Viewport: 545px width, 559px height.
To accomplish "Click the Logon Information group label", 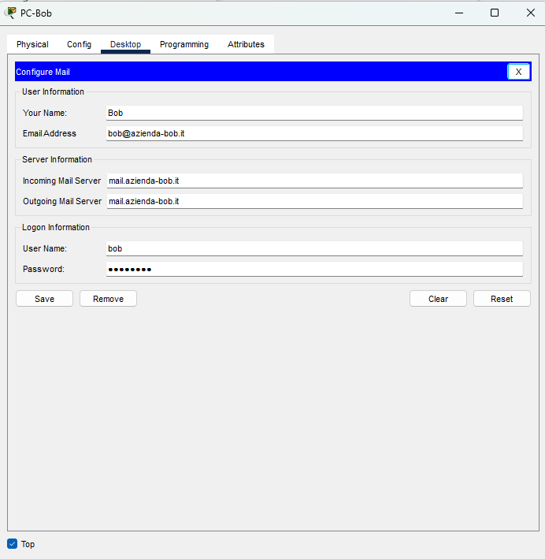I will 56,227.
